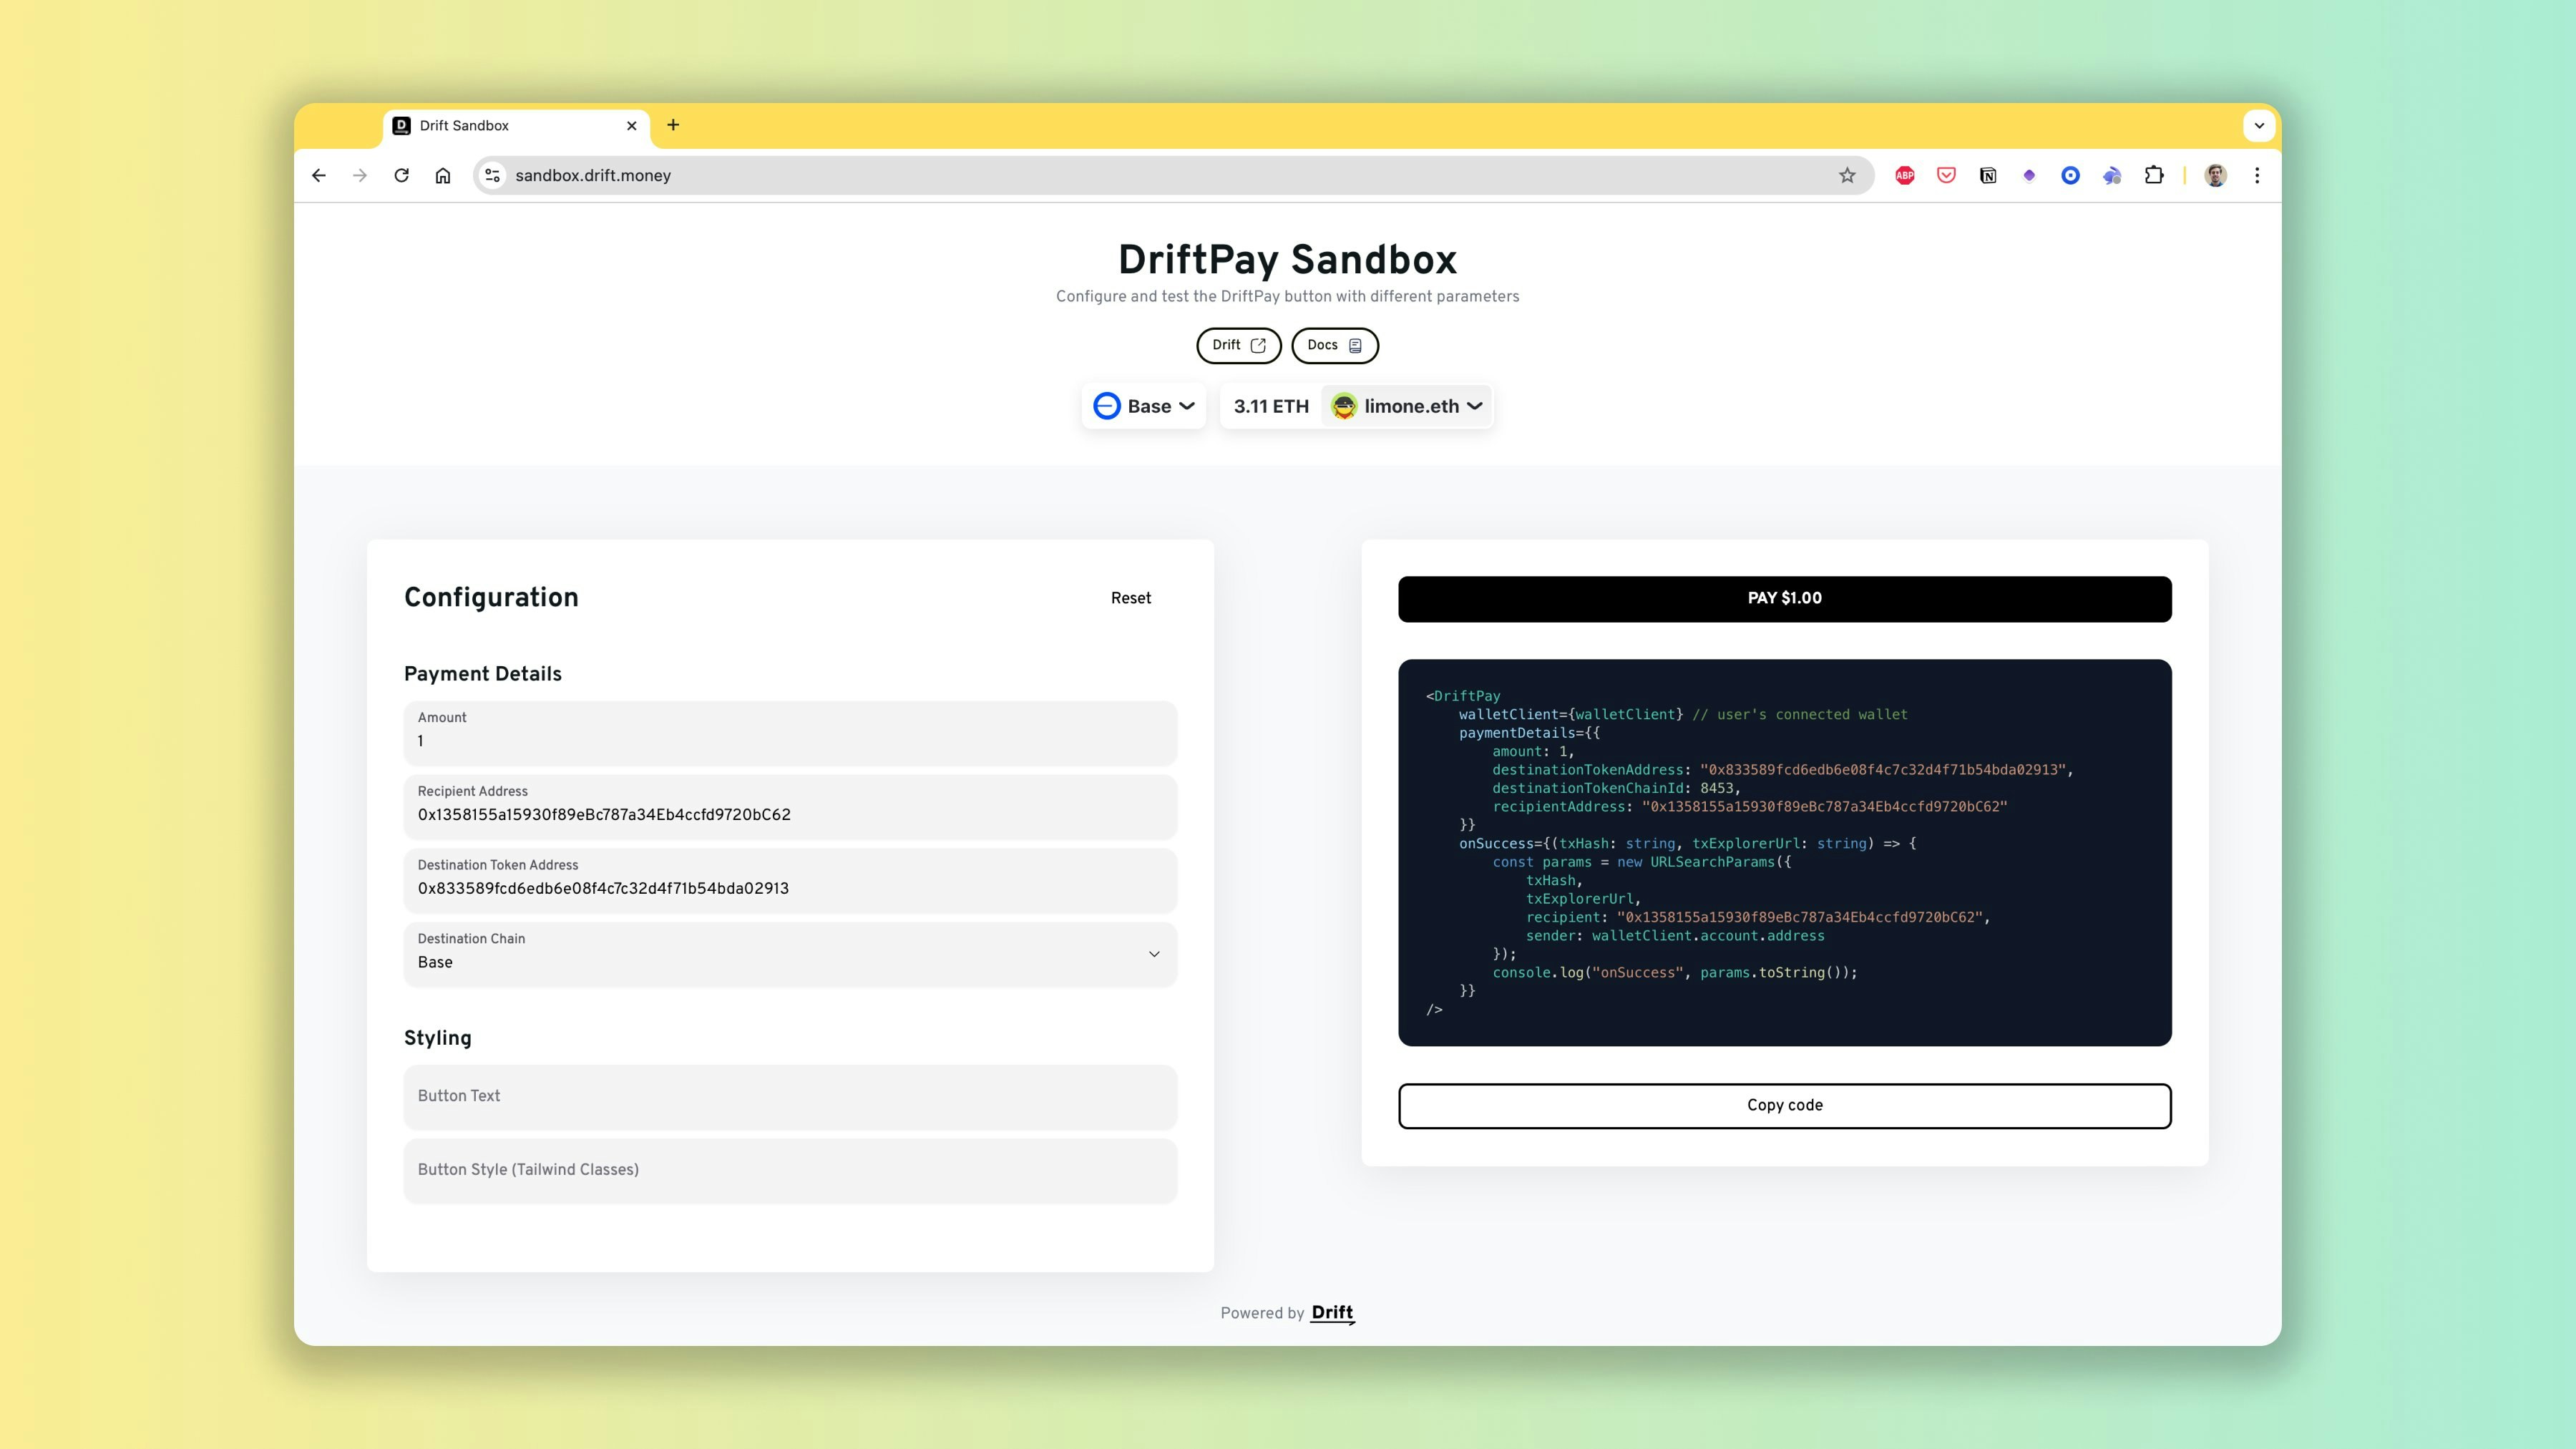Click the destinationTokenChainId 8453 code line
Image resolution: width=2576 pixels, height=1449 pixels.
(1616, 788)
